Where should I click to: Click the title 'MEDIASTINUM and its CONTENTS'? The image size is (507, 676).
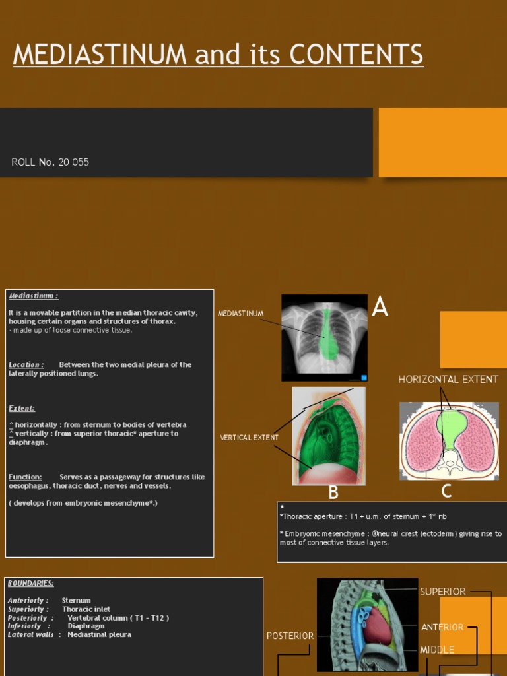[x=218, y=54]
